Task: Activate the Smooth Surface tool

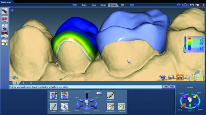Action: coord(64,106)
